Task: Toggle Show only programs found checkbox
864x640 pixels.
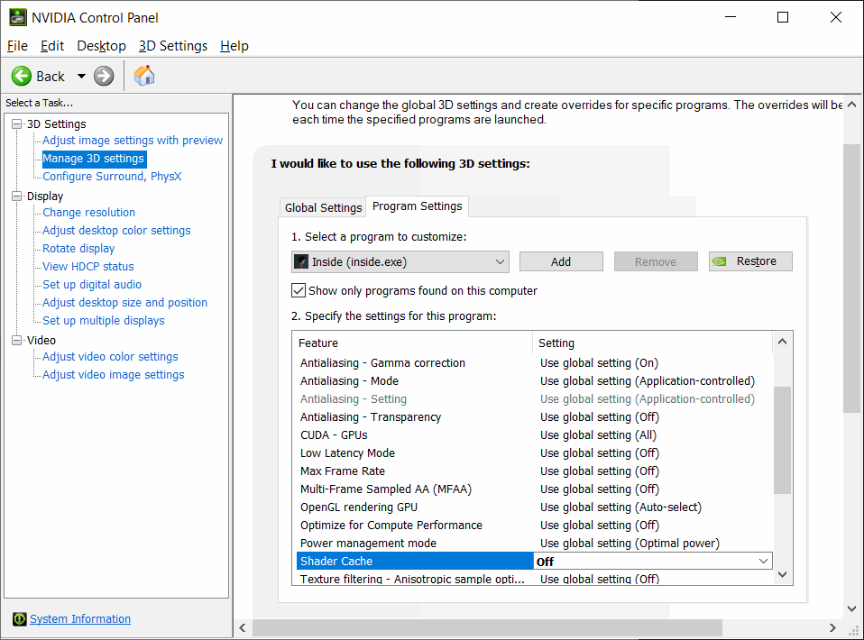Action: 299,291
